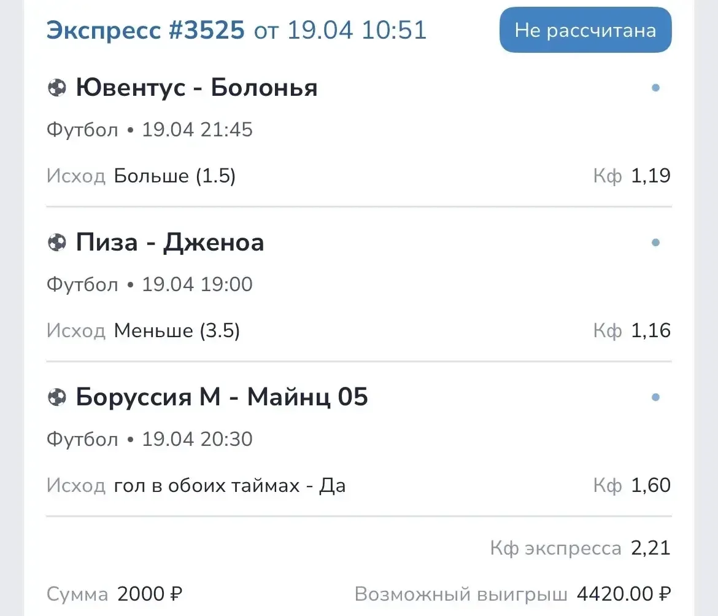Select the Больше (1.5) outcome text
This screenshot has width=718, height=616.
tap(175, 177)
